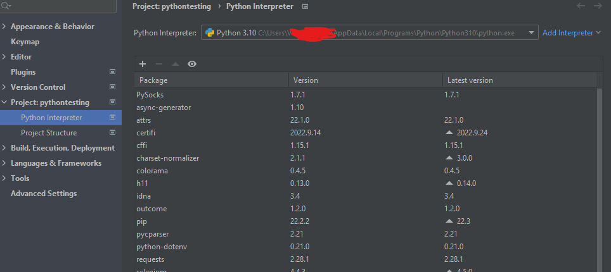
Task: Click the Add Interpreter link
Action: (568, 33)
